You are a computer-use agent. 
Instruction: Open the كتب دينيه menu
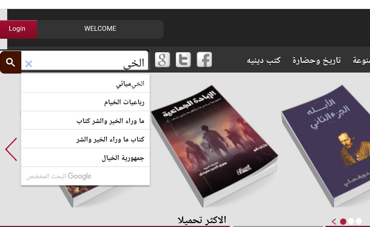click(264, 60)
